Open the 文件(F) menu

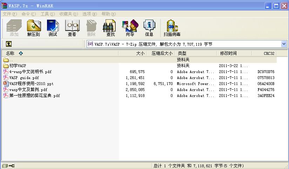10,14
